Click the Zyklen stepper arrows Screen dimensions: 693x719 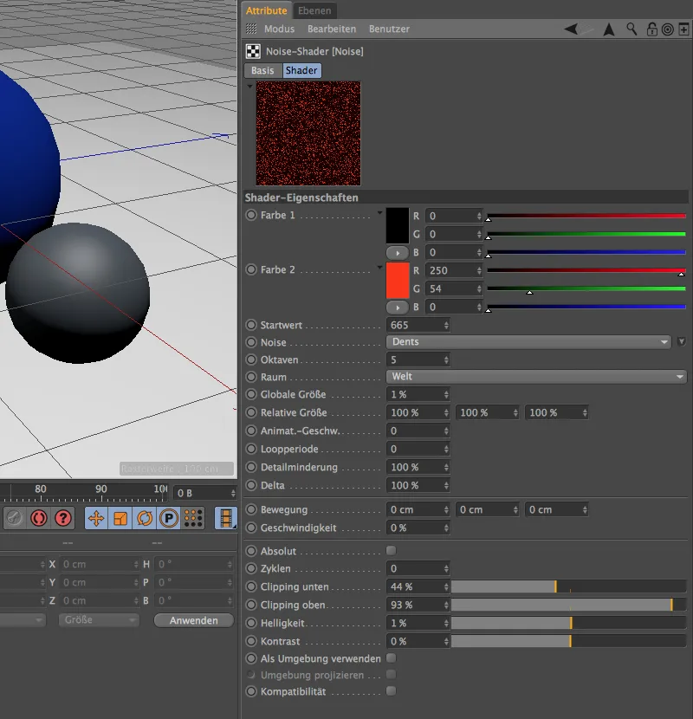click(x=446, y=568)
